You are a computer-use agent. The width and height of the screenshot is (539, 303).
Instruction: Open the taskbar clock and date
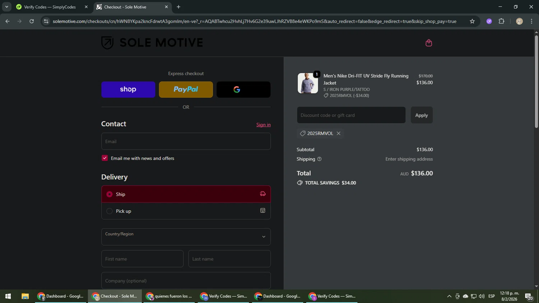coord(509,296)
